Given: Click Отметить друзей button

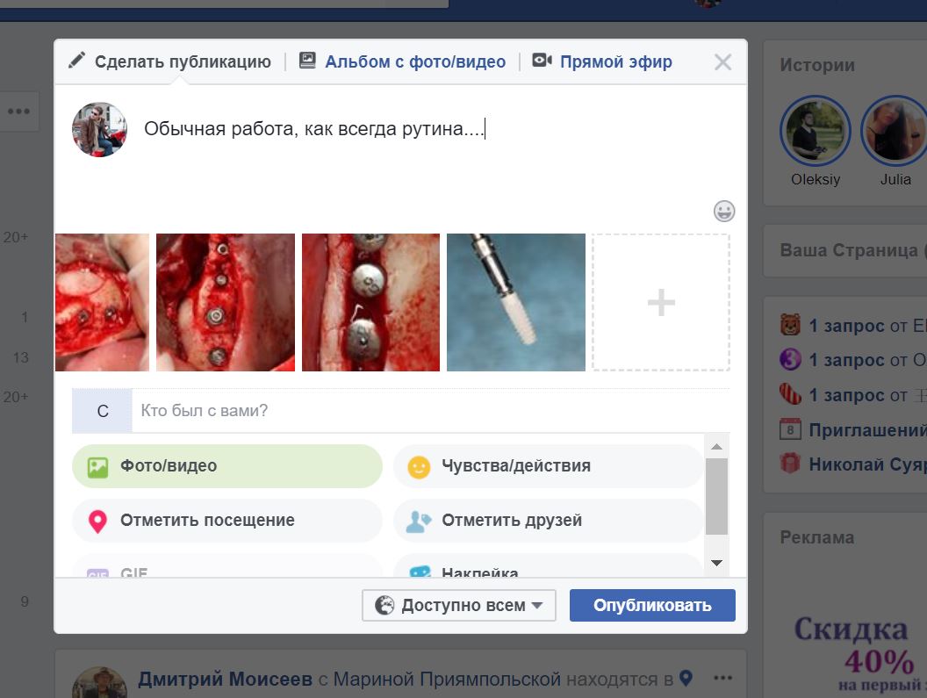Looking at the screenshot, I should tap(548, 521).
